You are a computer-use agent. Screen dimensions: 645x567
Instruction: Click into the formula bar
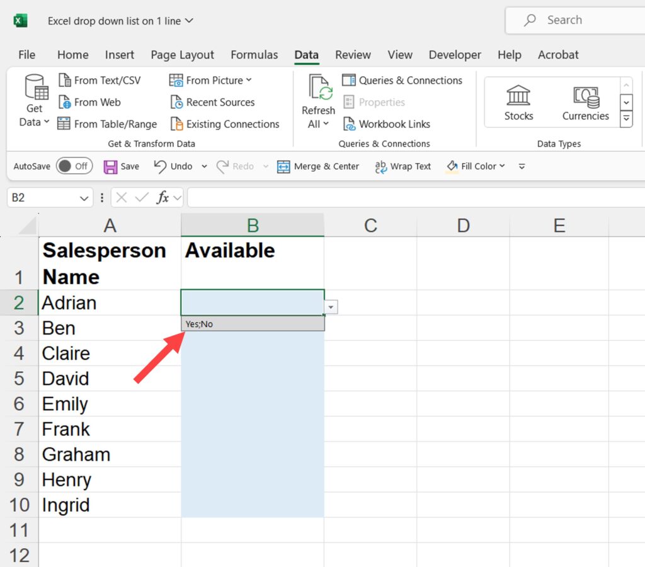click(x=416, y=198)
